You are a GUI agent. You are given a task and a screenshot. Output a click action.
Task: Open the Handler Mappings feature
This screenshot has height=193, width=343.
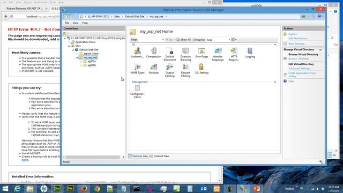coord(218,54)
